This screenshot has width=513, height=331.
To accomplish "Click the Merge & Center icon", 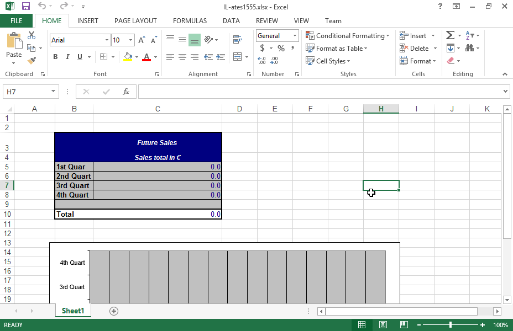I will [x=238, y=57].
